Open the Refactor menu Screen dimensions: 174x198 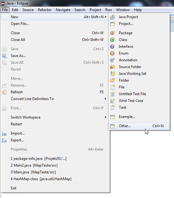click(45, 10)
